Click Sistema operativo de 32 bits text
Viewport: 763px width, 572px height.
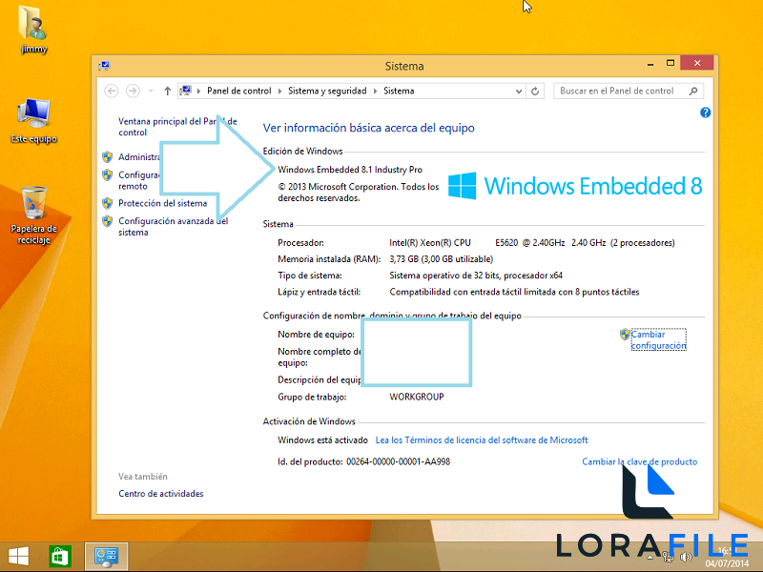tap(475, 276)
